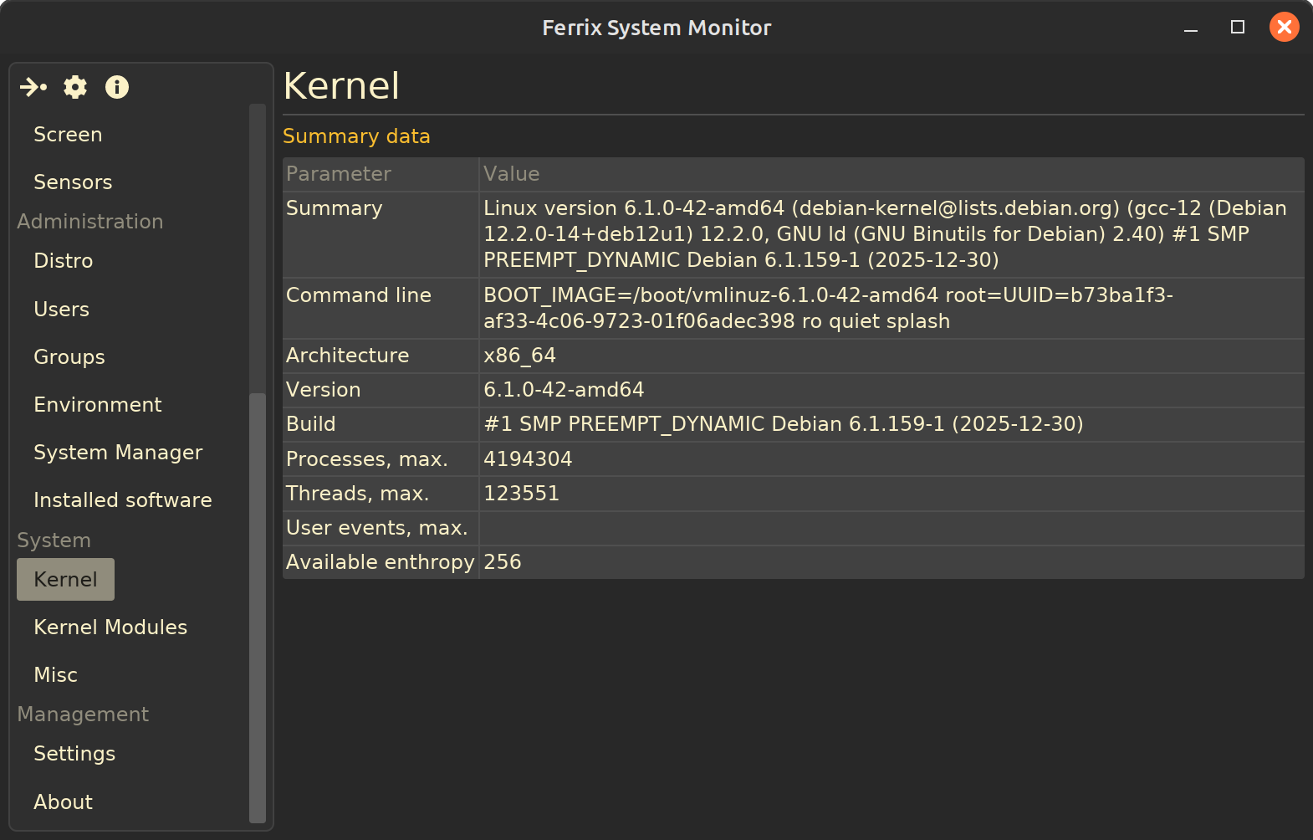View Environment variables page
The height and width of the screenshot is (840, 1313).
[x=98, y=405]
